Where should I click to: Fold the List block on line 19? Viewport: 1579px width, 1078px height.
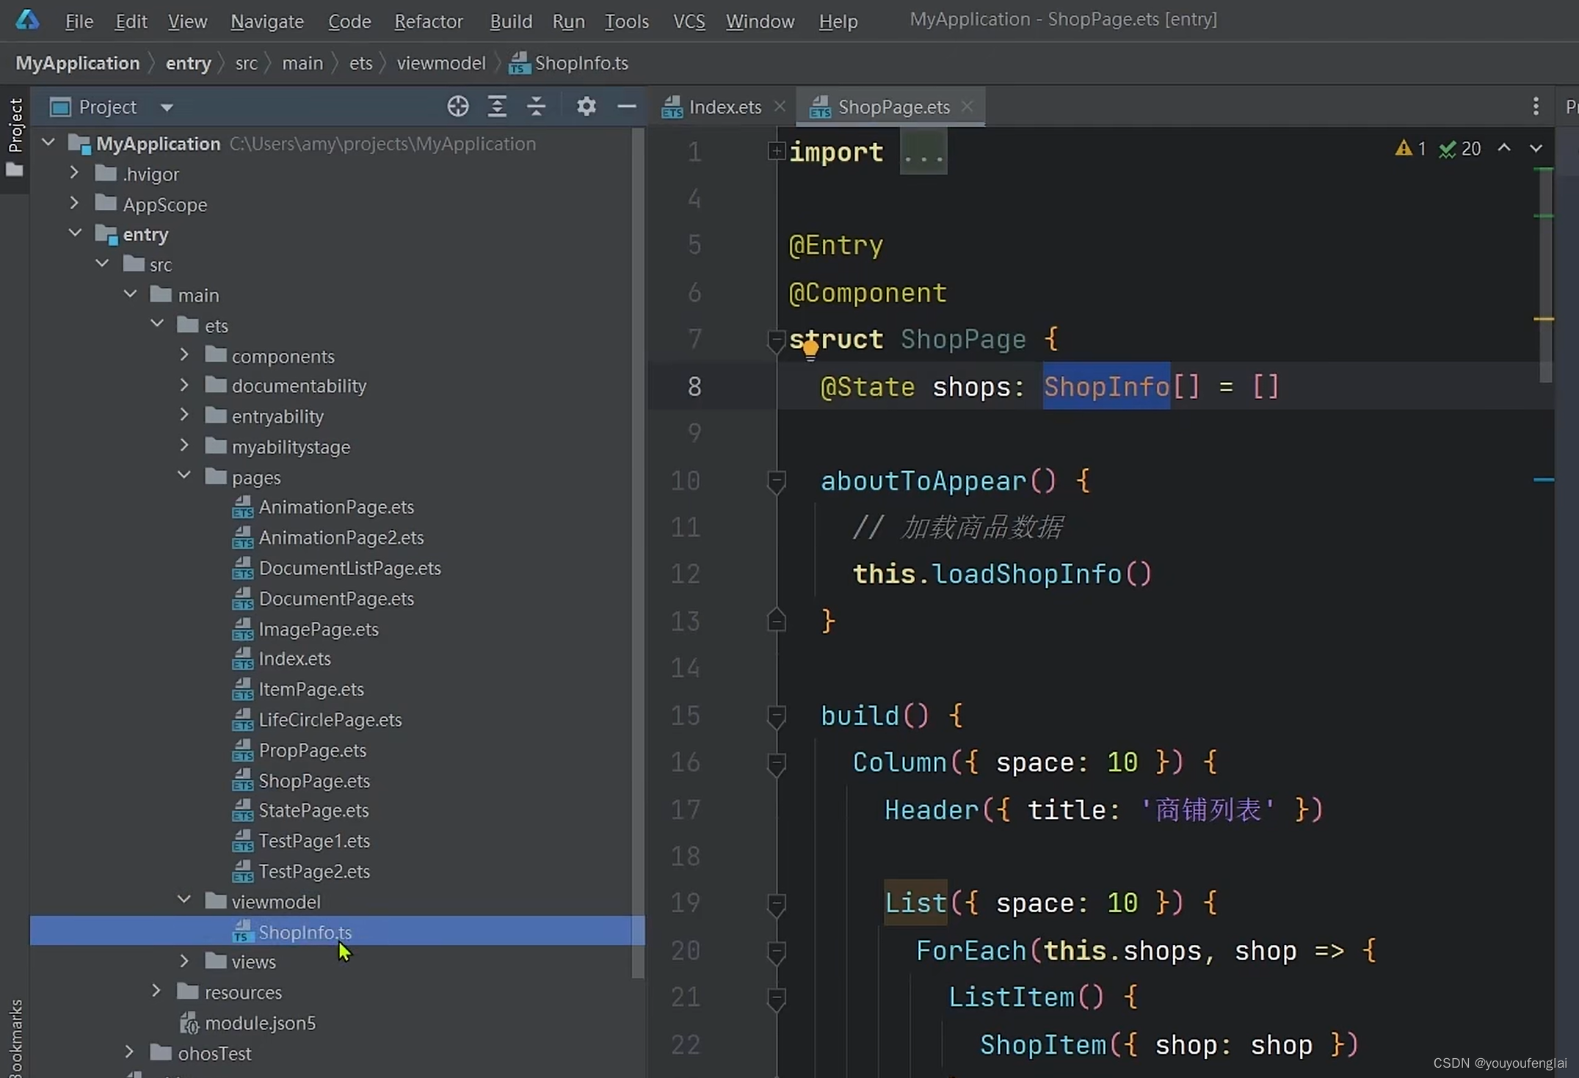pos(776,904)
